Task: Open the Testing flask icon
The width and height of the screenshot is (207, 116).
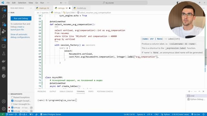Action: [x=4, y=53]
